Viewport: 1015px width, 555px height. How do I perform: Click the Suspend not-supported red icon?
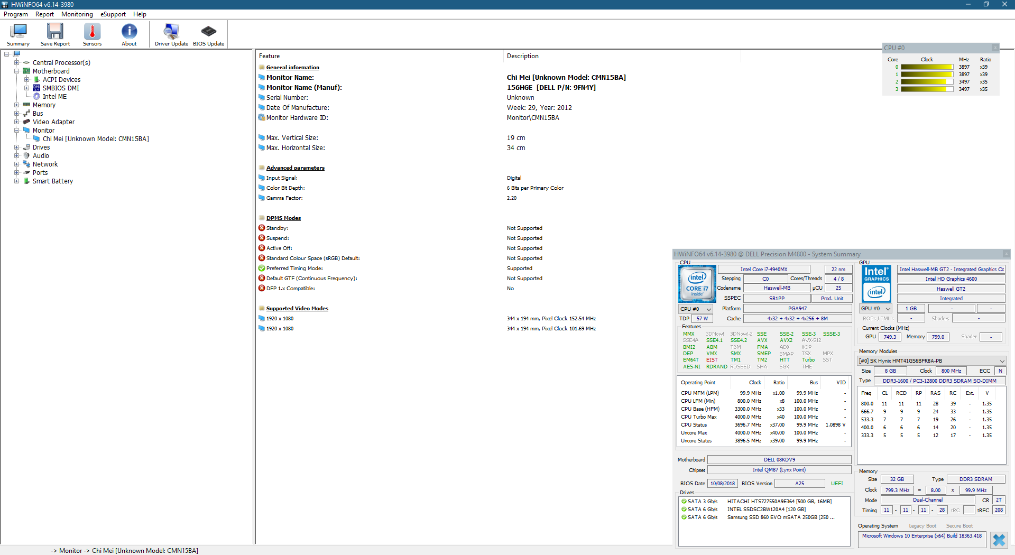pyautogui.click(x=262, y=238)
